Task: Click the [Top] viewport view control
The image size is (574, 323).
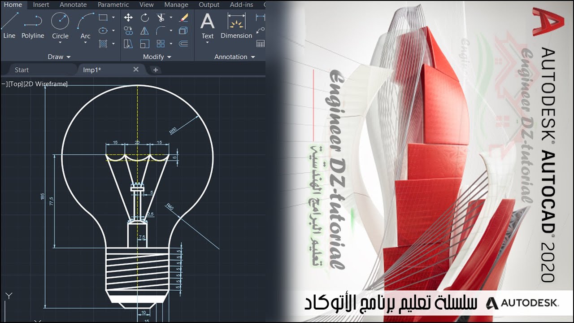Action: point(15,84)
